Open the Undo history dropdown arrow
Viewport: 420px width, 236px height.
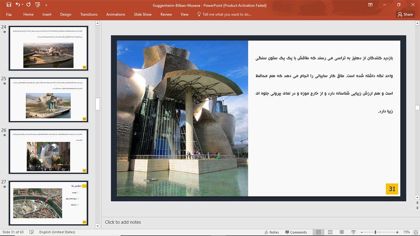pos(22,5)
